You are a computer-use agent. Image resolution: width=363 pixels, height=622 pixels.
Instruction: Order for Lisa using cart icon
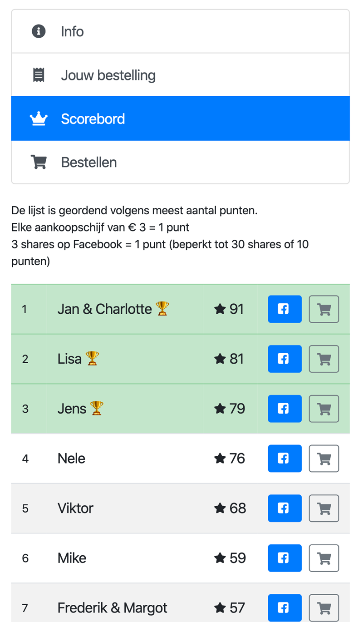click(324, 359)
